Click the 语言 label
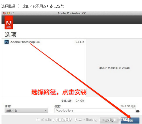This screenshot has height=124, width=142. click(8, 106)
